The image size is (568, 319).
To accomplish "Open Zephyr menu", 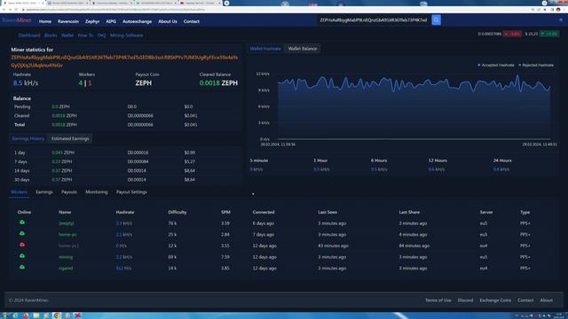I will 92,21.
